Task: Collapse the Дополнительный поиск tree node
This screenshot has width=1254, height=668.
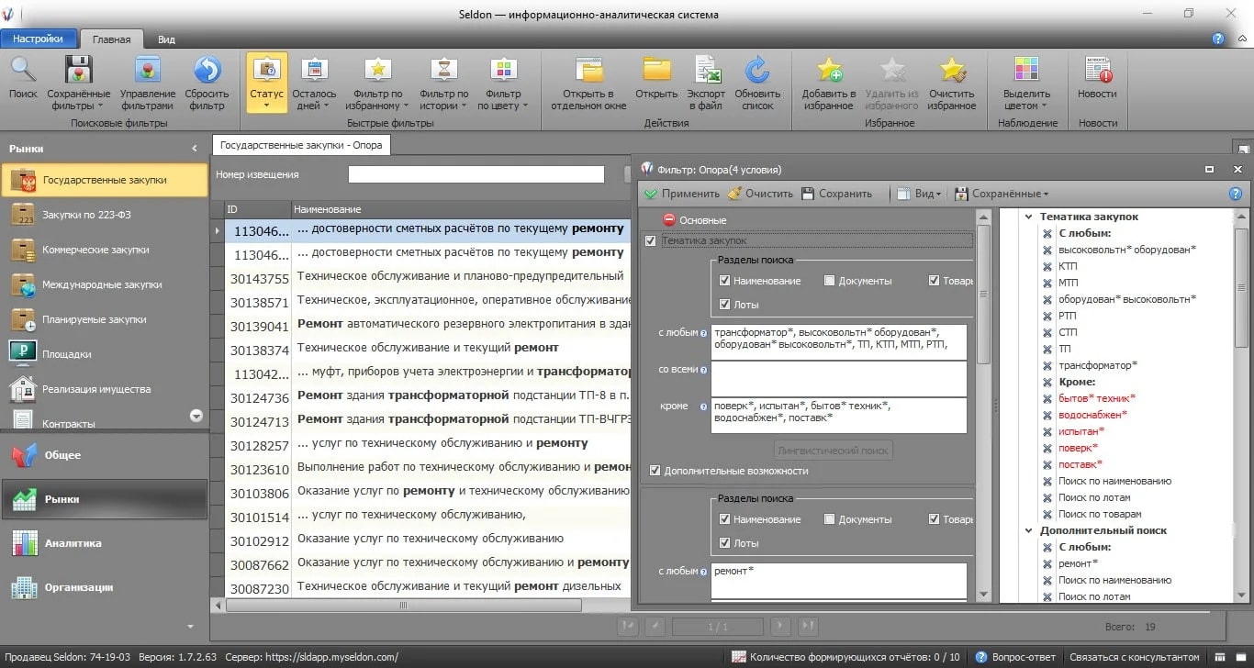Action: [1029, 530]
